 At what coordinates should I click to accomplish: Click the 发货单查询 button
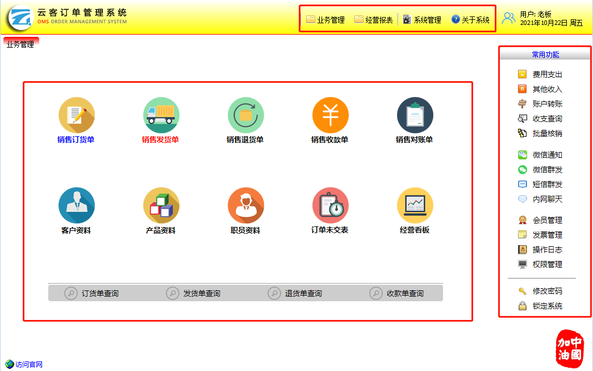(x=193, y=293)
